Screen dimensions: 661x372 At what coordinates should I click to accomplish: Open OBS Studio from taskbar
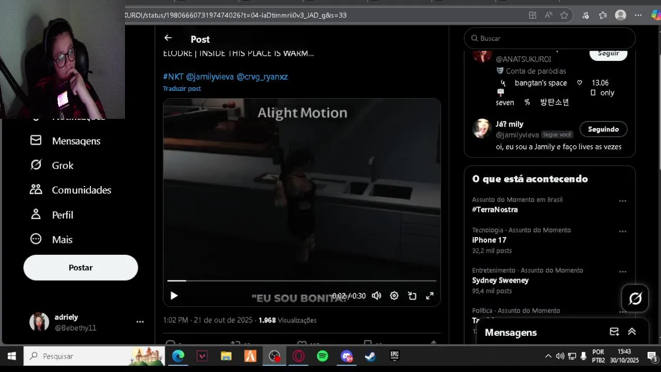pos(274,356)
